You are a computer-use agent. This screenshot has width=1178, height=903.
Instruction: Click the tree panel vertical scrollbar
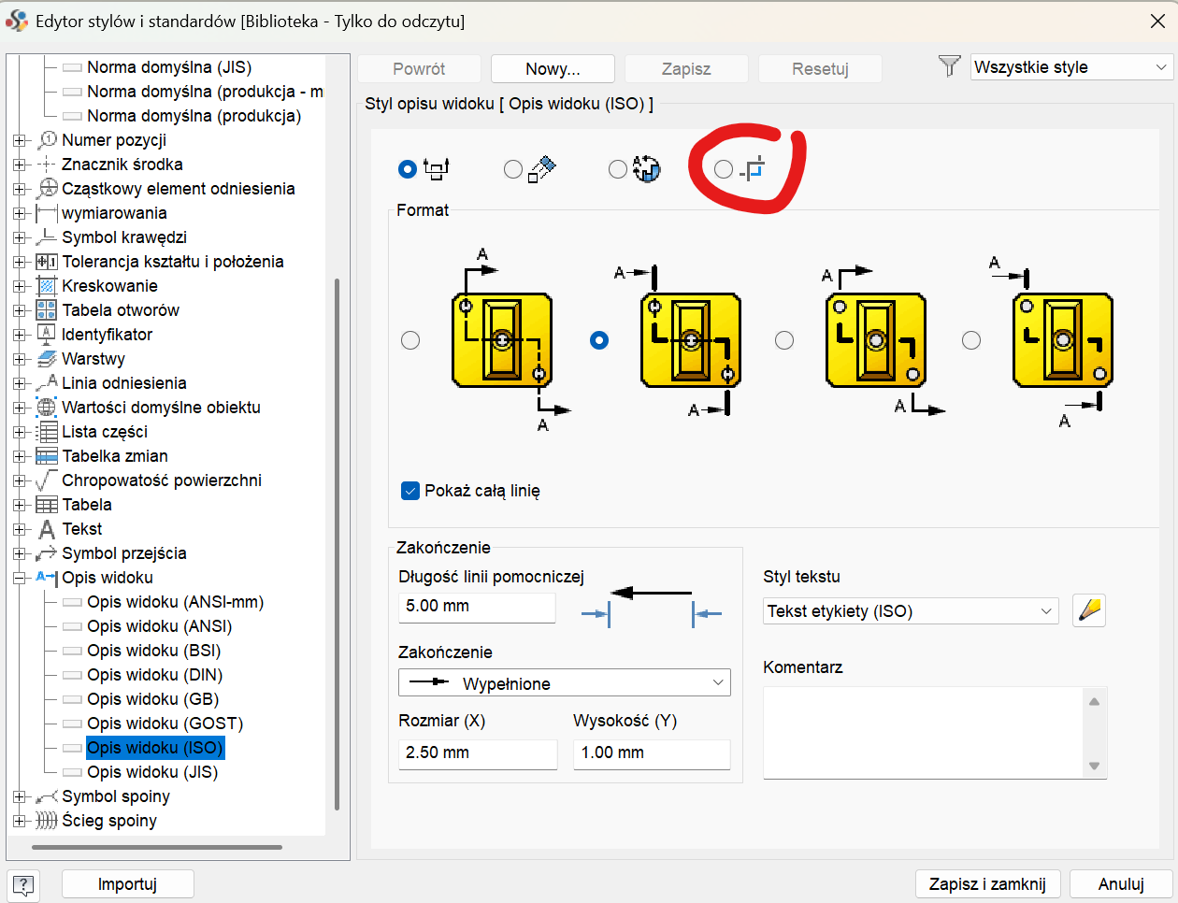pos(337,544)
